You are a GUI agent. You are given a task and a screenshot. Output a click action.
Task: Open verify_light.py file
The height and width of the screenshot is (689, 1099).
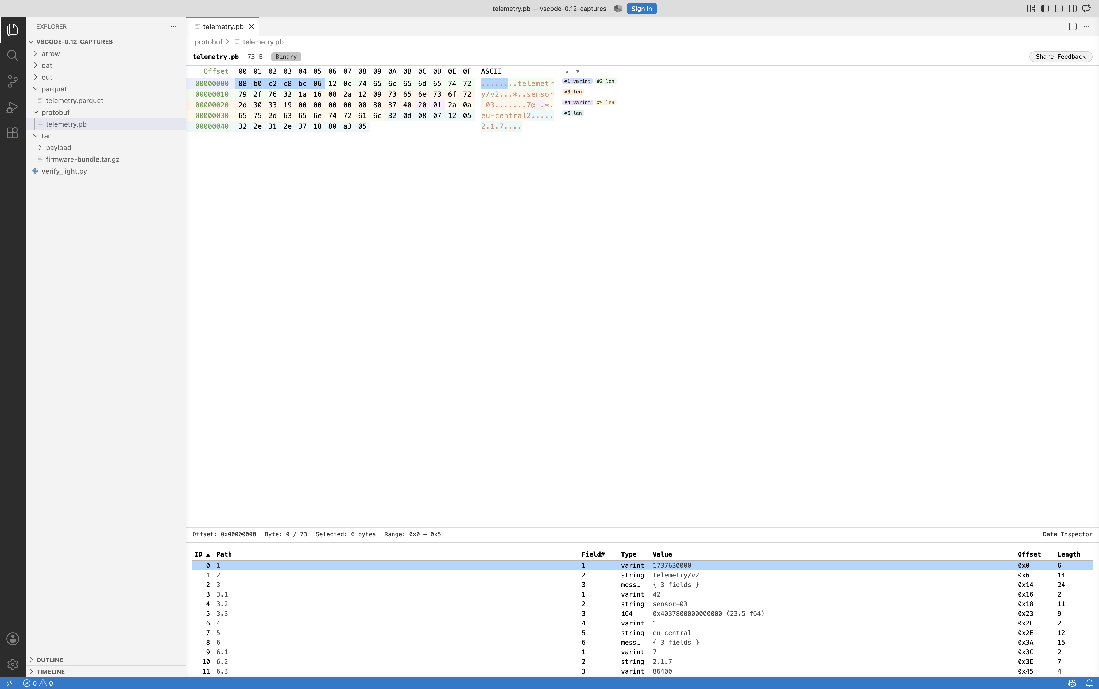tap(106, 171)
